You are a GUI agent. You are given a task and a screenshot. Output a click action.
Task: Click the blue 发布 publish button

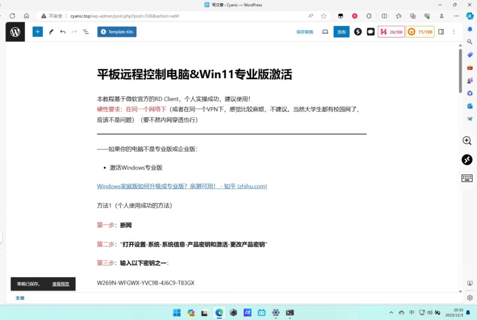pos(341,32)
